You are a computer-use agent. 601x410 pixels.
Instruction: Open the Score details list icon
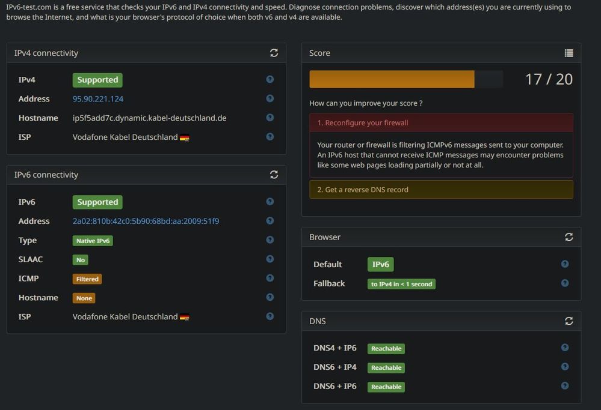569,53
